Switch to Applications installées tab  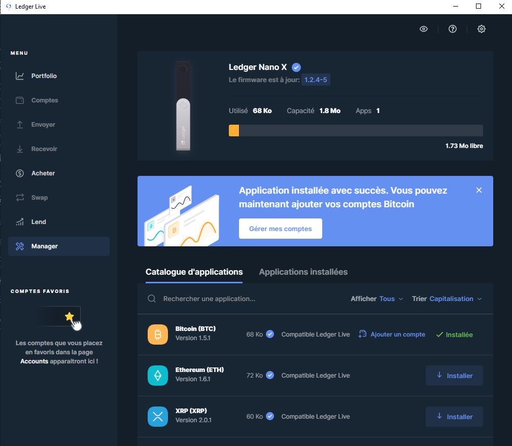click(303, 272)
